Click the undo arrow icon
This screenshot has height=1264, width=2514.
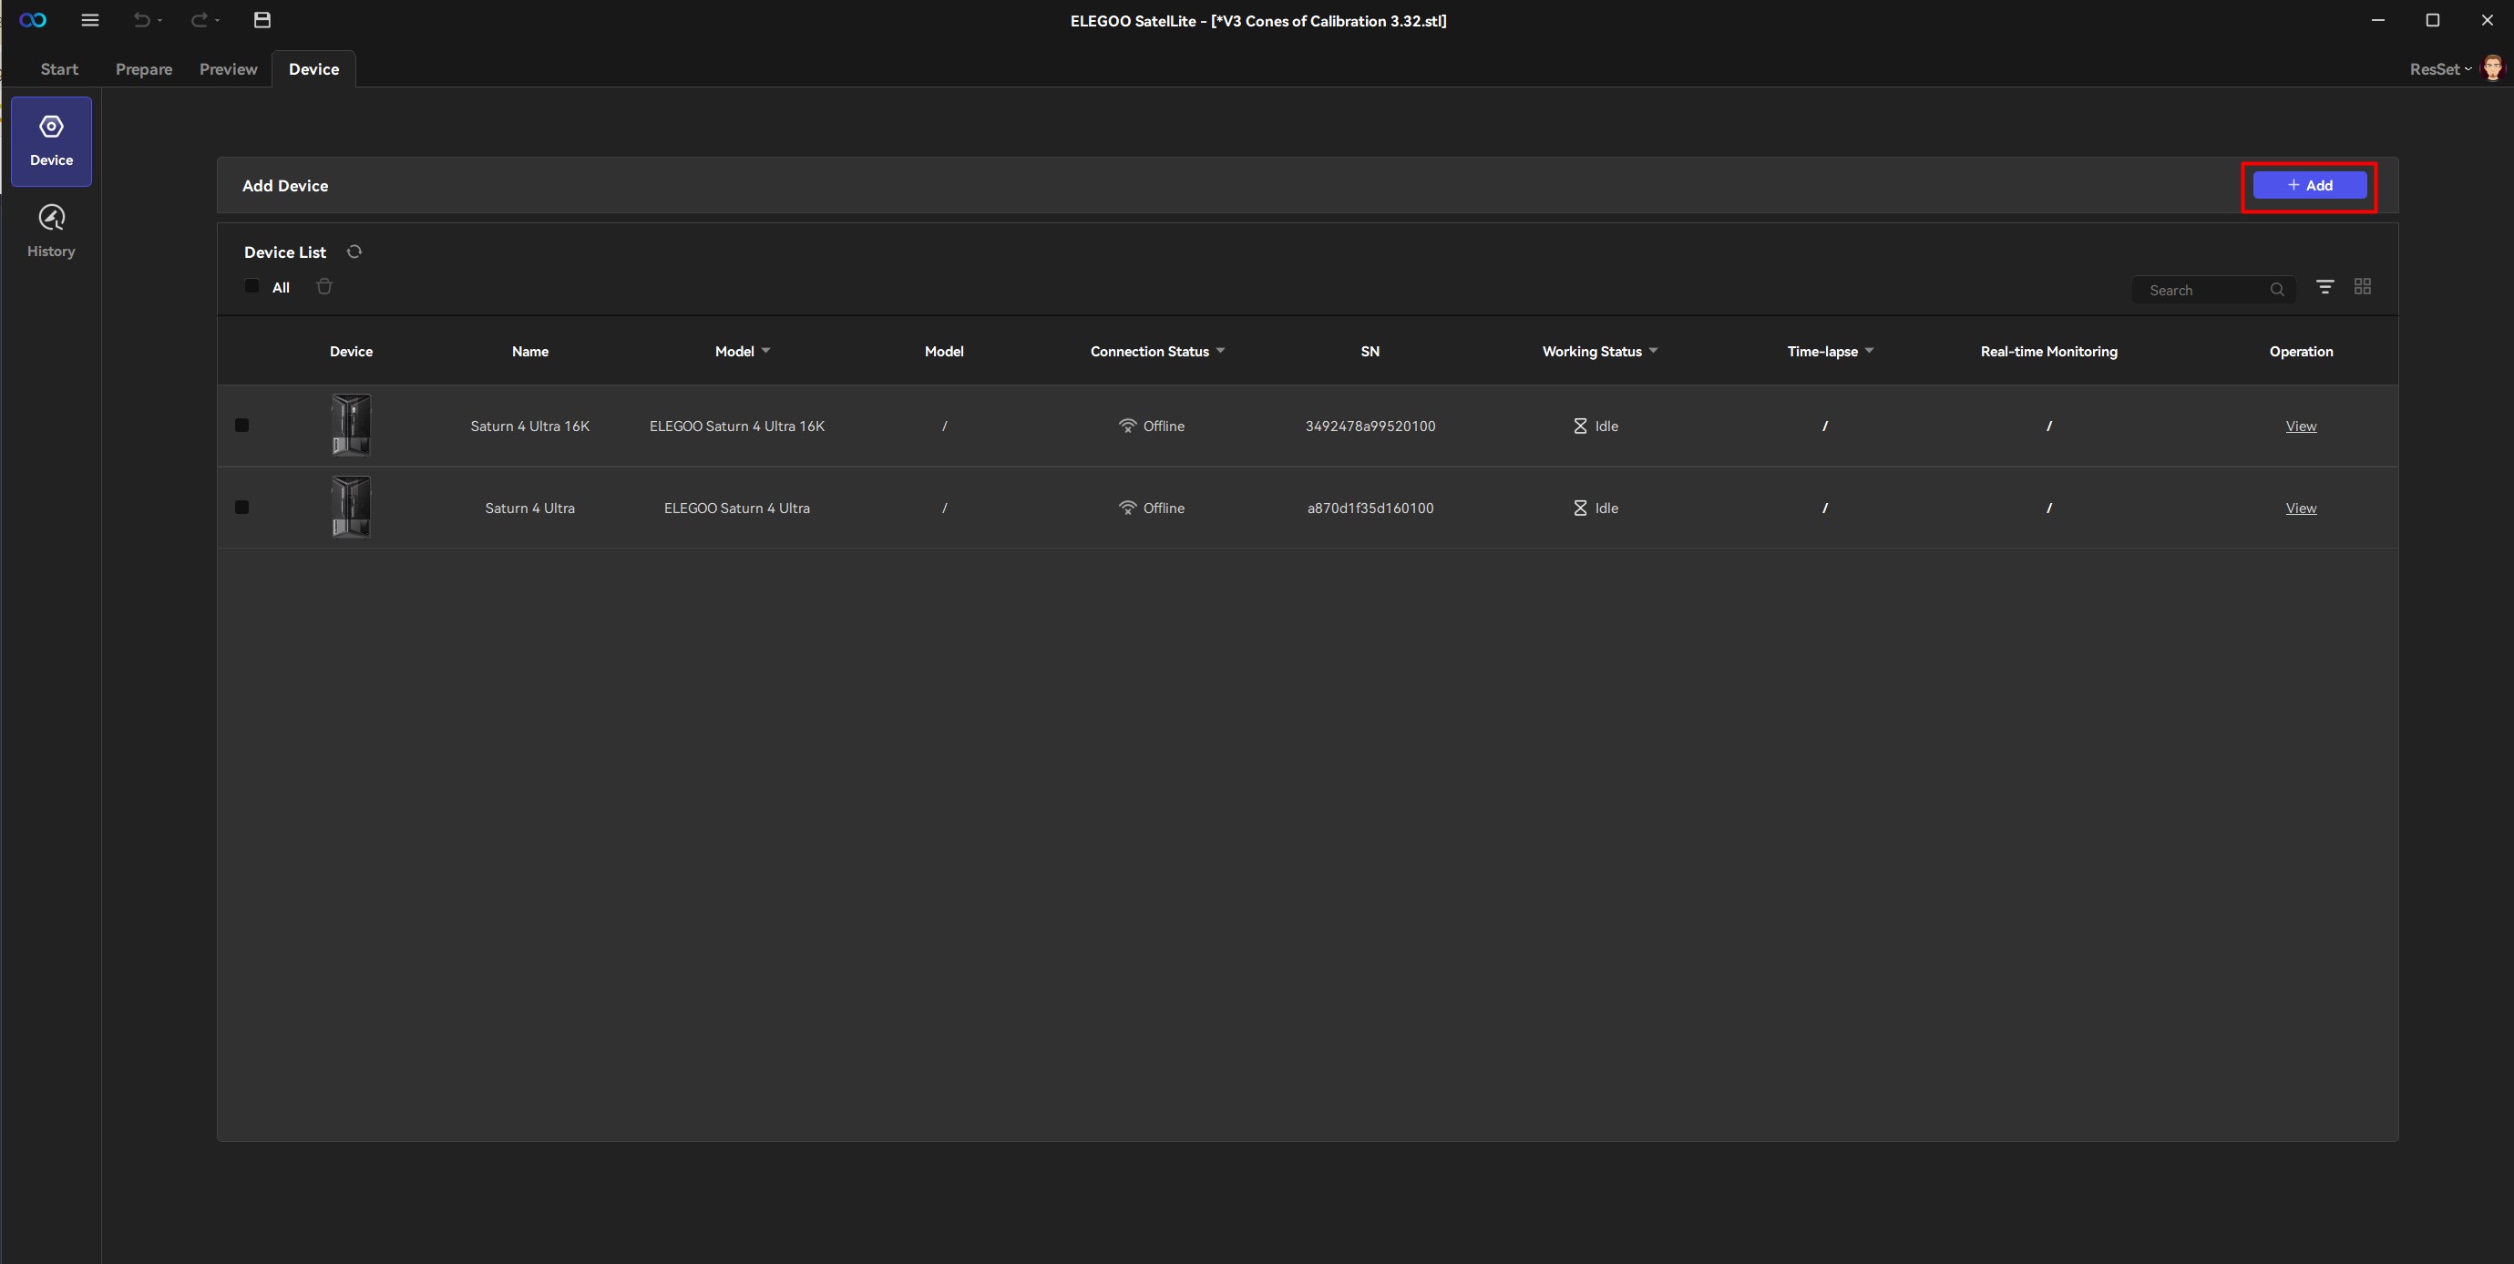tap(141, 20)
